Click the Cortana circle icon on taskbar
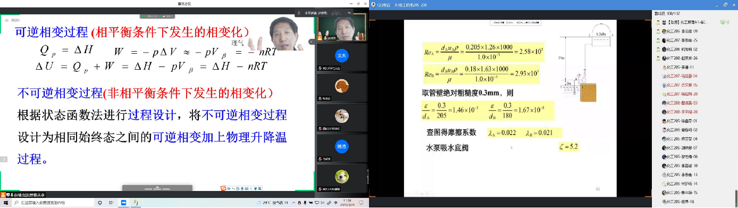This screenshot has height=208, width=738. coord(99,203)
